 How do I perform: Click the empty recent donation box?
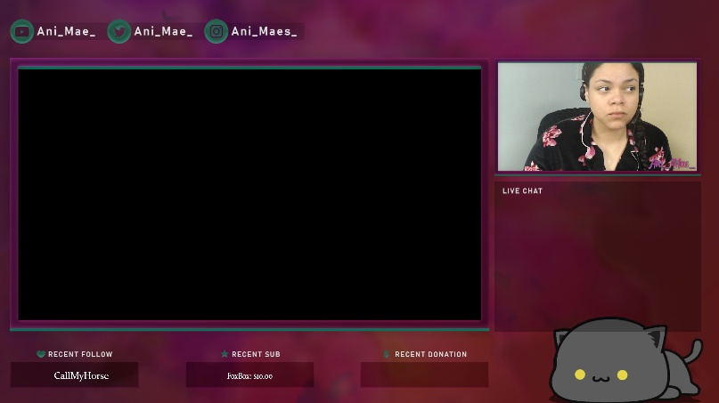tap(425, 375)
